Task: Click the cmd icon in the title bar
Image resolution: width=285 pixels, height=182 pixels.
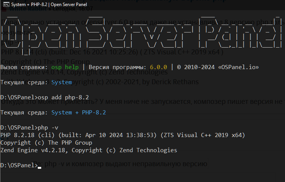Action: 6,5
